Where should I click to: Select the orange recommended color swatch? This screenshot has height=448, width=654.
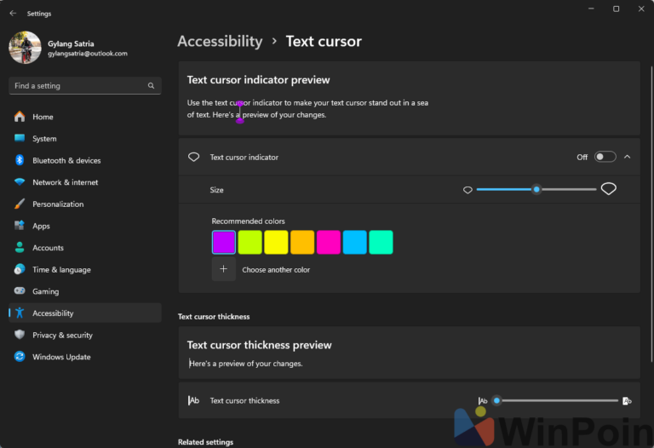click(x=302, y=243)
